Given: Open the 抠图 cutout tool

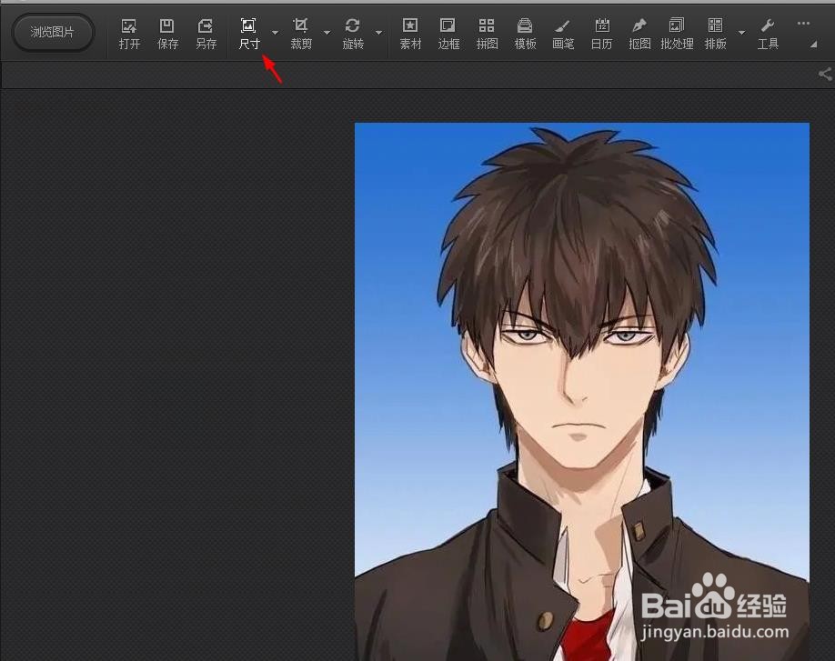Looking at the screenshot, I should coord(639,34).
